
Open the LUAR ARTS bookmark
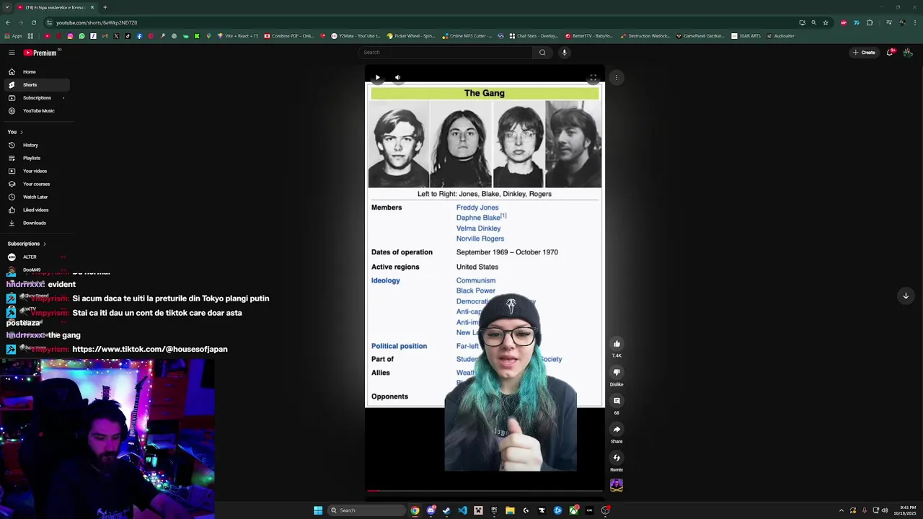(746, 36)
